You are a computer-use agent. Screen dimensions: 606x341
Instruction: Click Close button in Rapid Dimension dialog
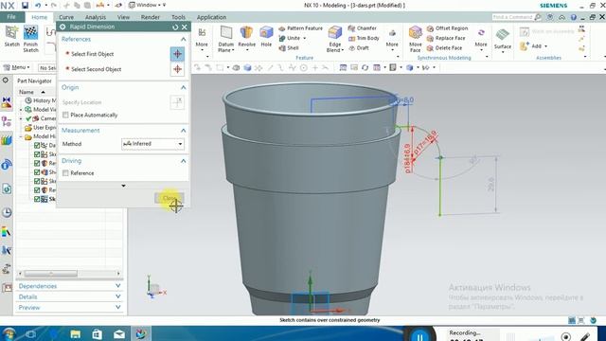tap(169, 198)
